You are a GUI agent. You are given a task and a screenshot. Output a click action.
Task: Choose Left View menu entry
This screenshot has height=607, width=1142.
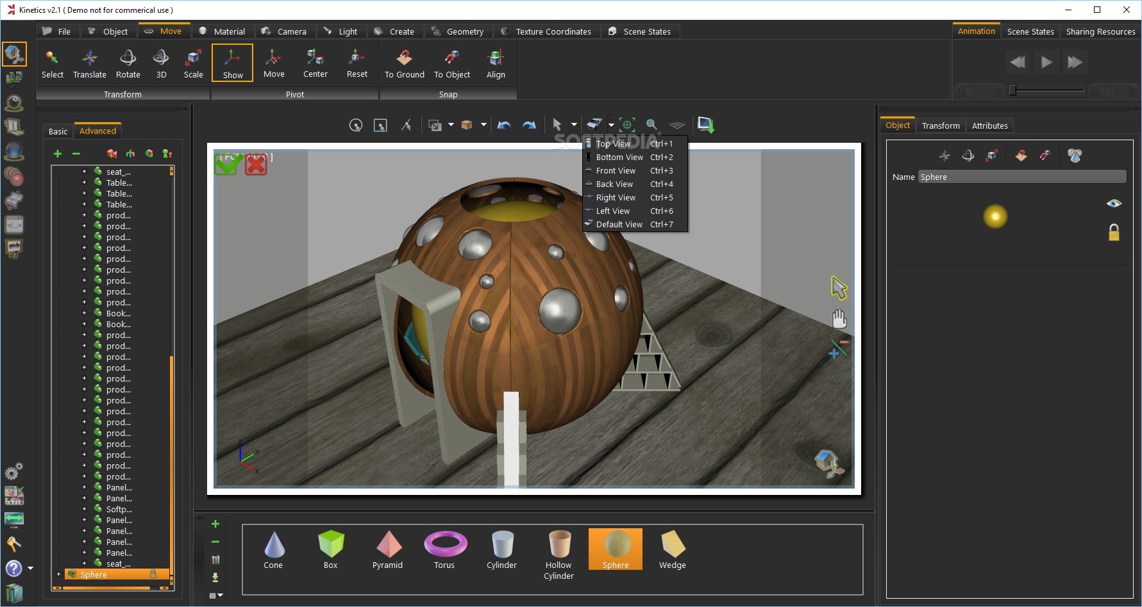pyautogui.click(x=635, y=211)
